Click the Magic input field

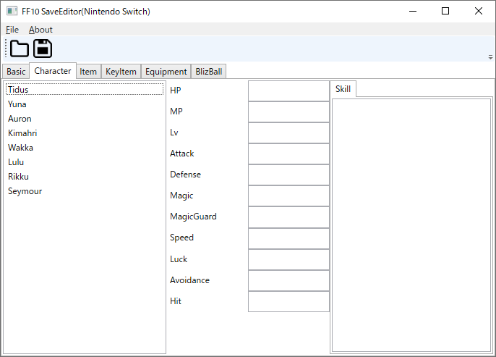288,196
